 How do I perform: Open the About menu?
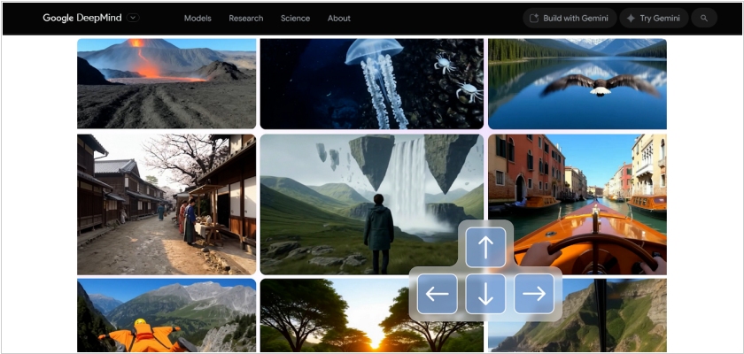[338, 19]
